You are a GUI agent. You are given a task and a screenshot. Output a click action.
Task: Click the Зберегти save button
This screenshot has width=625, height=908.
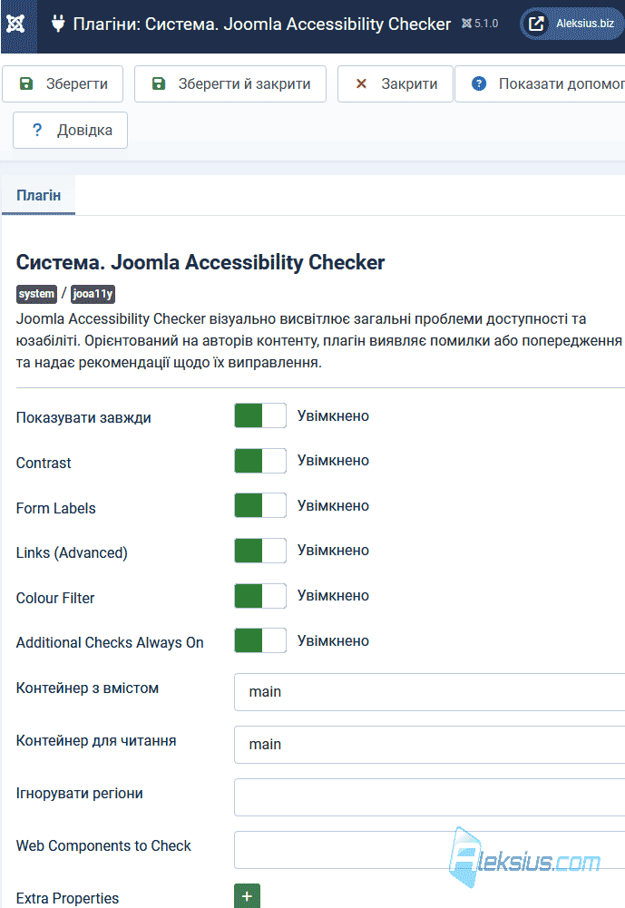click(63, 84)
